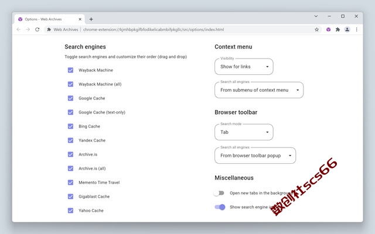The image size is (375, 234).
Task: Open the Search mode dropdown showing Tab
Action: click(x=244, y=132)
